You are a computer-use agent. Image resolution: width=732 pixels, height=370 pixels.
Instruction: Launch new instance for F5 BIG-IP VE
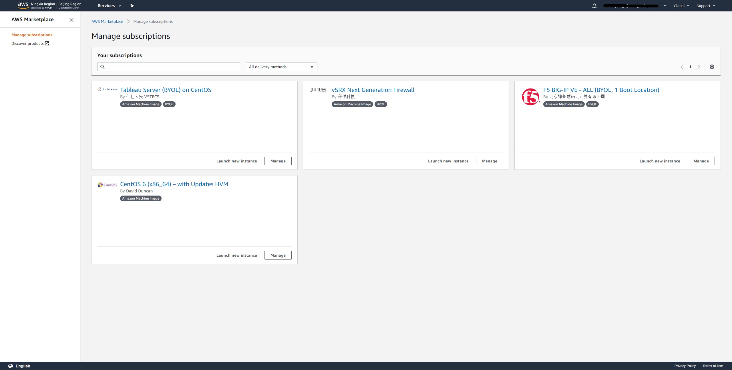[660, 161]
